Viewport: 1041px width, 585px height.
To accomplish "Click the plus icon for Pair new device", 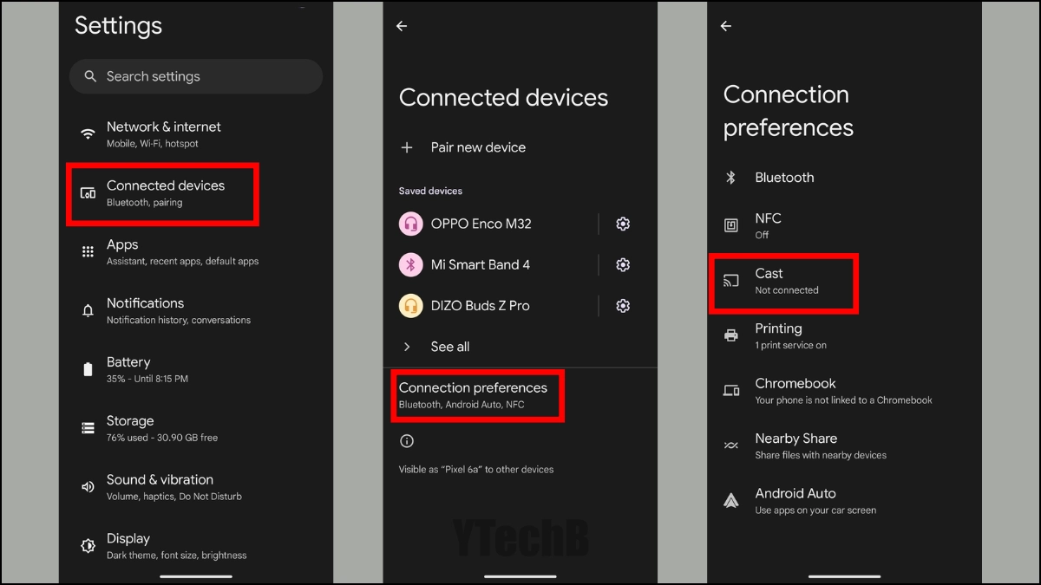I will pos(407,147).
